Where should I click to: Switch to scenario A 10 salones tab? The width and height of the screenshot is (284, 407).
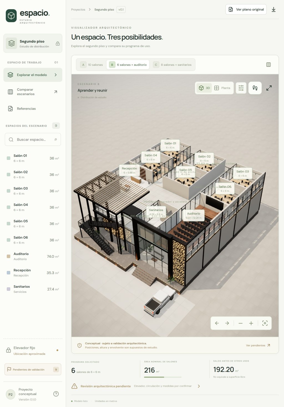click(x=92, y=65)
